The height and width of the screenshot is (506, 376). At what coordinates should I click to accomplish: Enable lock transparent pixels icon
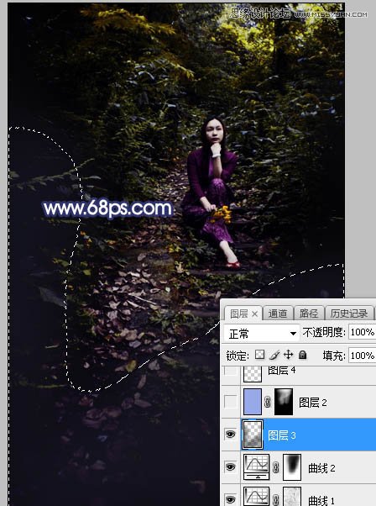[x=259, y=355]
